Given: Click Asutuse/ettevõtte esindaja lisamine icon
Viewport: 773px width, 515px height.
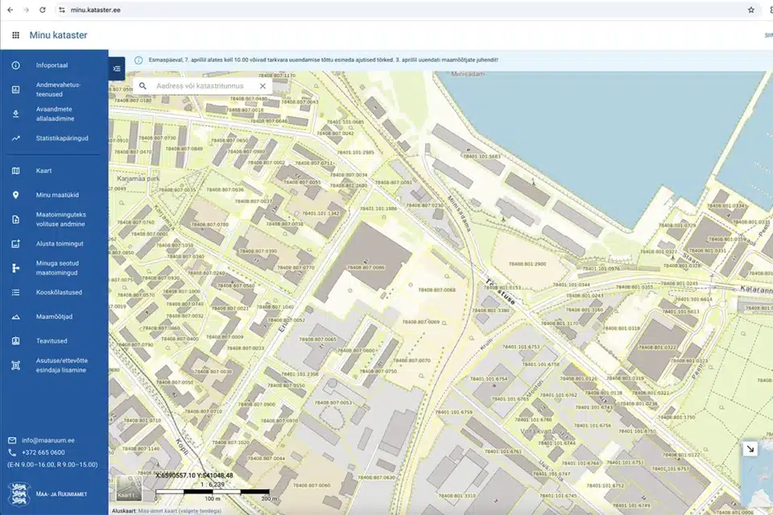Looking at the screenshot, I should pyautogui.click(x=16, y=365).
